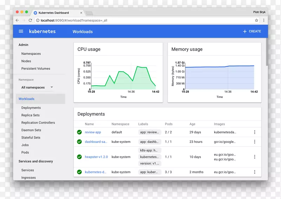Click the 'kubernetes...' label chip of heapster
The image size is (281, 199).
150,157
